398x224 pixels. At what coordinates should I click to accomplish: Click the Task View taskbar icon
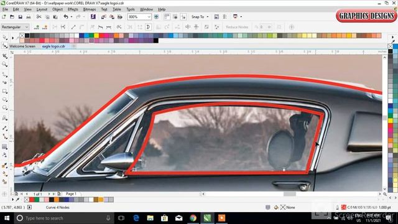coord(121,218)
